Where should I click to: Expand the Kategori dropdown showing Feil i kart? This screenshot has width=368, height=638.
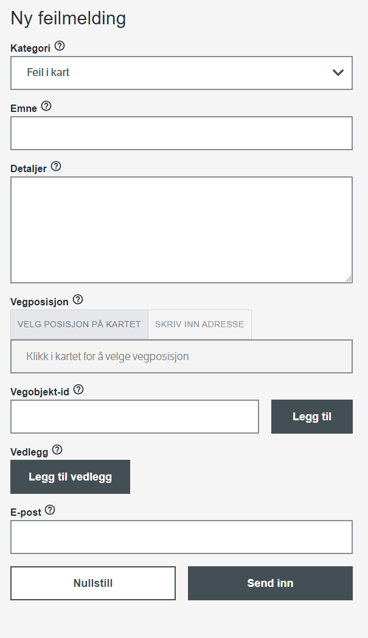tap(181, 73)
